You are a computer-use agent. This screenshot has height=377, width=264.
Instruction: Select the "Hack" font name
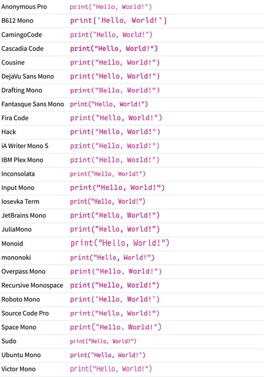tap(9, 132)
